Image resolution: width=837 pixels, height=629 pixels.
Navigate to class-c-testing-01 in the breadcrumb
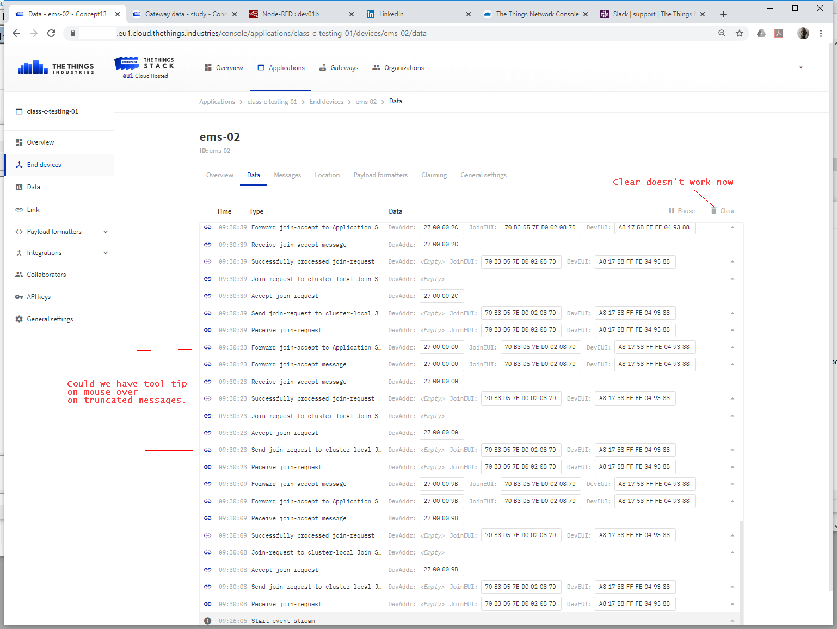[272, 101]
